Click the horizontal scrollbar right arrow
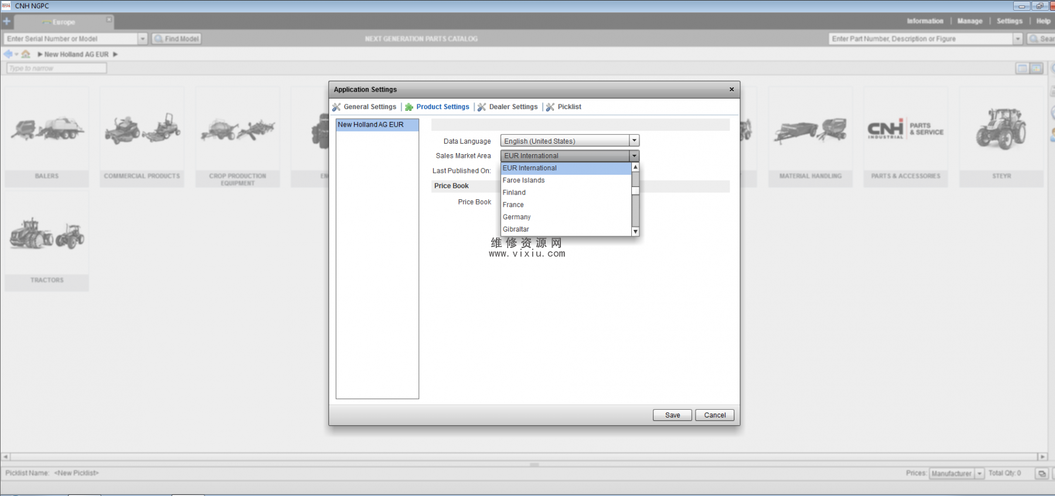Image resolution: width=1055 pixels, height=496 pixels. (x=1042, y=457)
